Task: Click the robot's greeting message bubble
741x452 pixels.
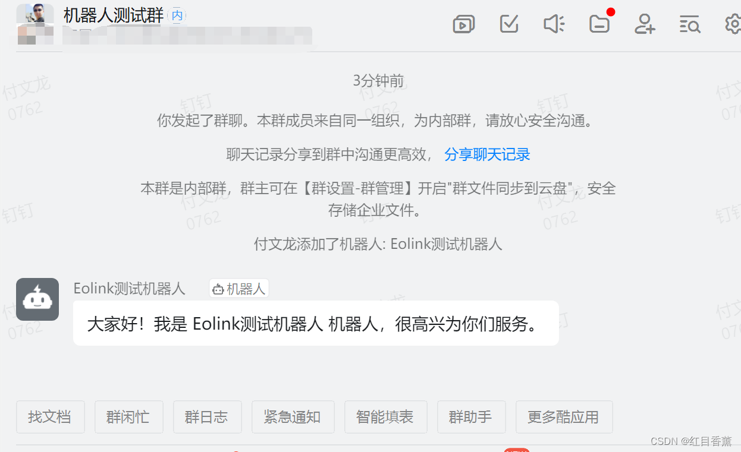Action: tap(316, 323)
